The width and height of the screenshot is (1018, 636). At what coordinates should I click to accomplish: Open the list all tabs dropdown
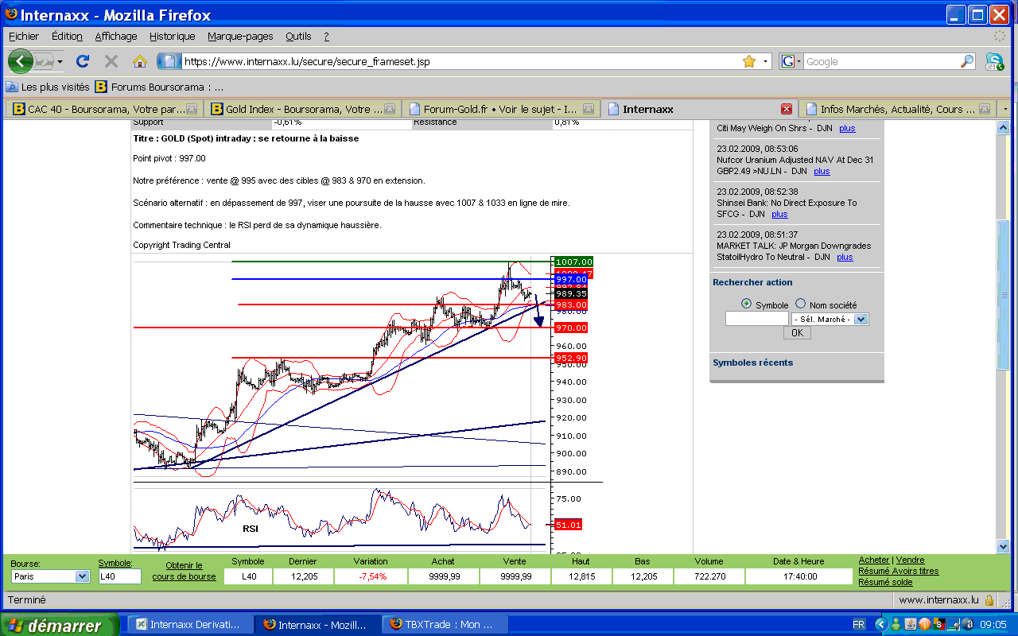pyautogui.click(x=1005, y=109)
